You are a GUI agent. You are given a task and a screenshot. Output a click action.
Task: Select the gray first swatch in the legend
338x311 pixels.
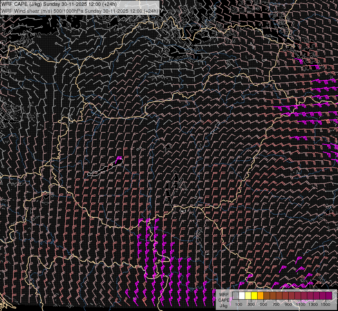235,295
